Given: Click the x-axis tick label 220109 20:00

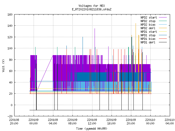Looking at the screenshot, I should [x=131, y=122].
